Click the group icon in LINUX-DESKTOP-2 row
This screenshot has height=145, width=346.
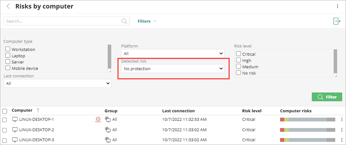[x=107, y=129]
